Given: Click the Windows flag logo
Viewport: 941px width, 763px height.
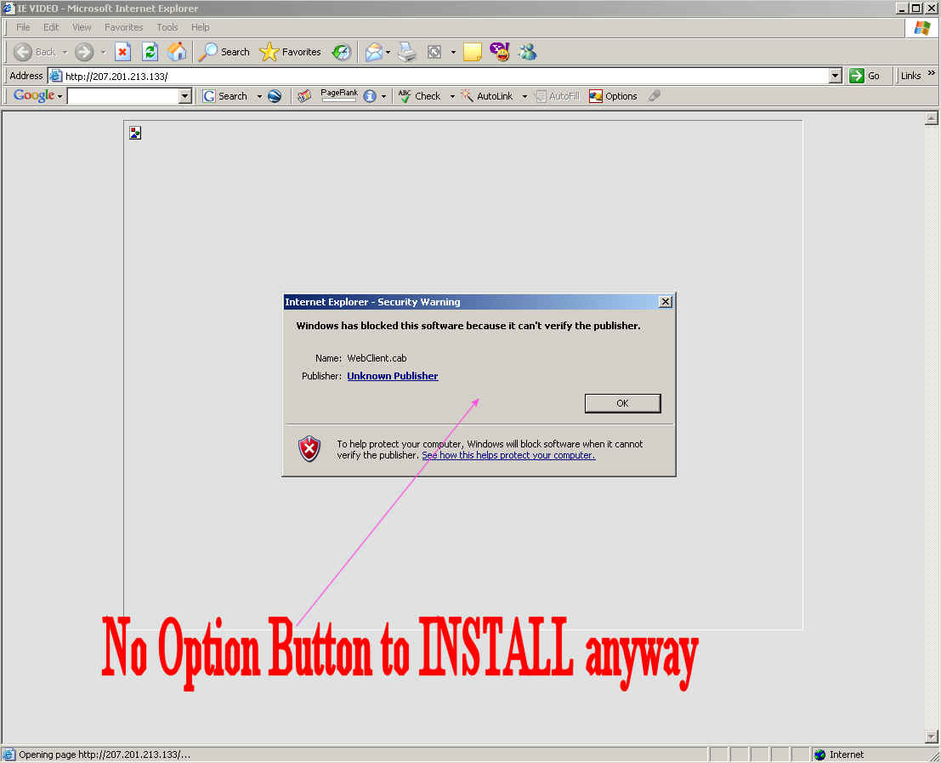Looking at the screenshot, I should click(921, 27).
